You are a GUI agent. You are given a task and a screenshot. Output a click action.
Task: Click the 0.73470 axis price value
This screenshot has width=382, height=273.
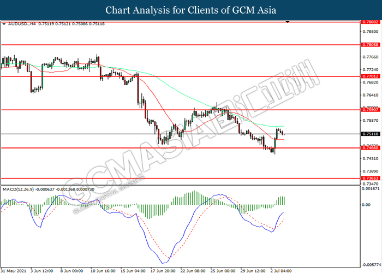(x=371, y=184)
